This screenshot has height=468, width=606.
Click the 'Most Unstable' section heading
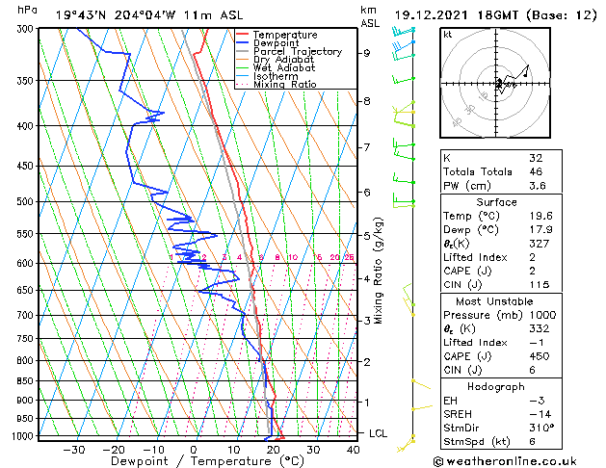pos(494,301)
